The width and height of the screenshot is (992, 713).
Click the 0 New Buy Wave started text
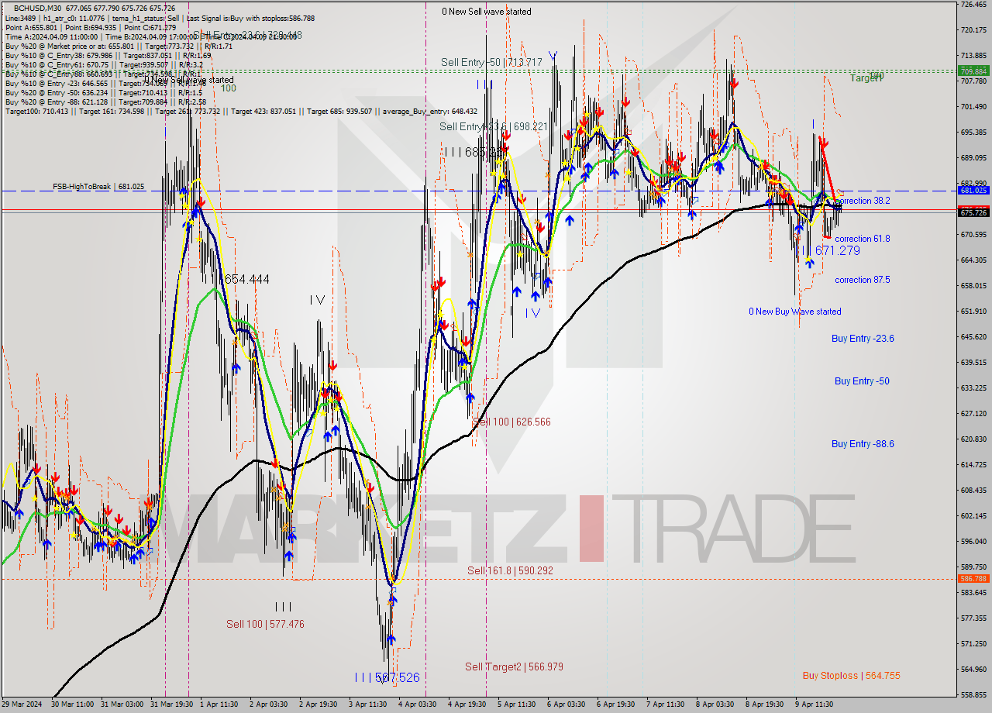(794, 312)
